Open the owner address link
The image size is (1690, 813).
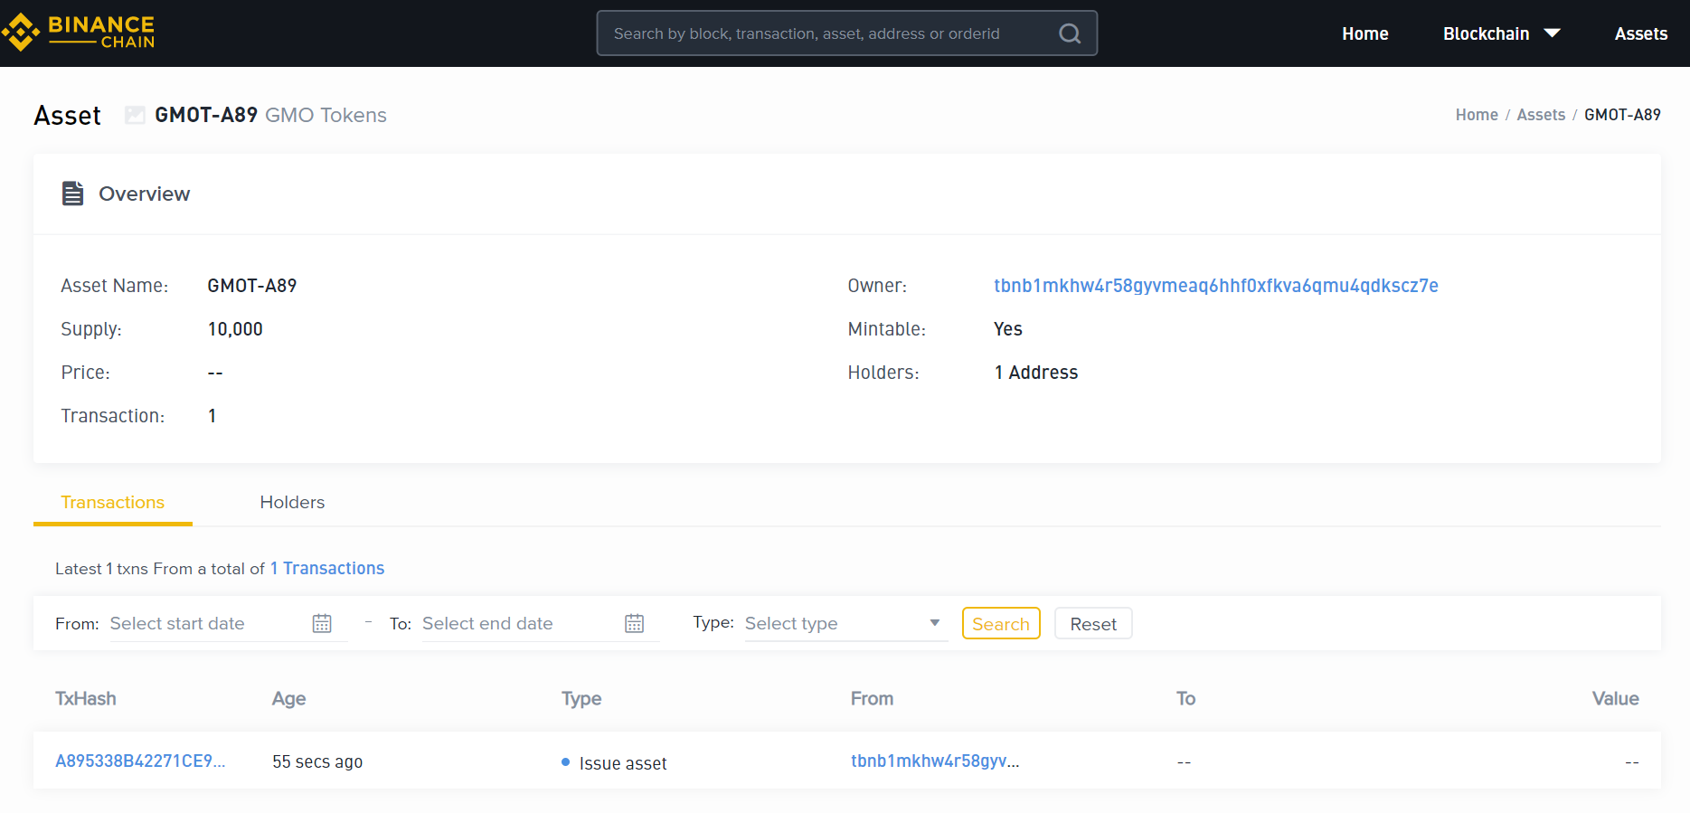click(x=1216, y=286)
